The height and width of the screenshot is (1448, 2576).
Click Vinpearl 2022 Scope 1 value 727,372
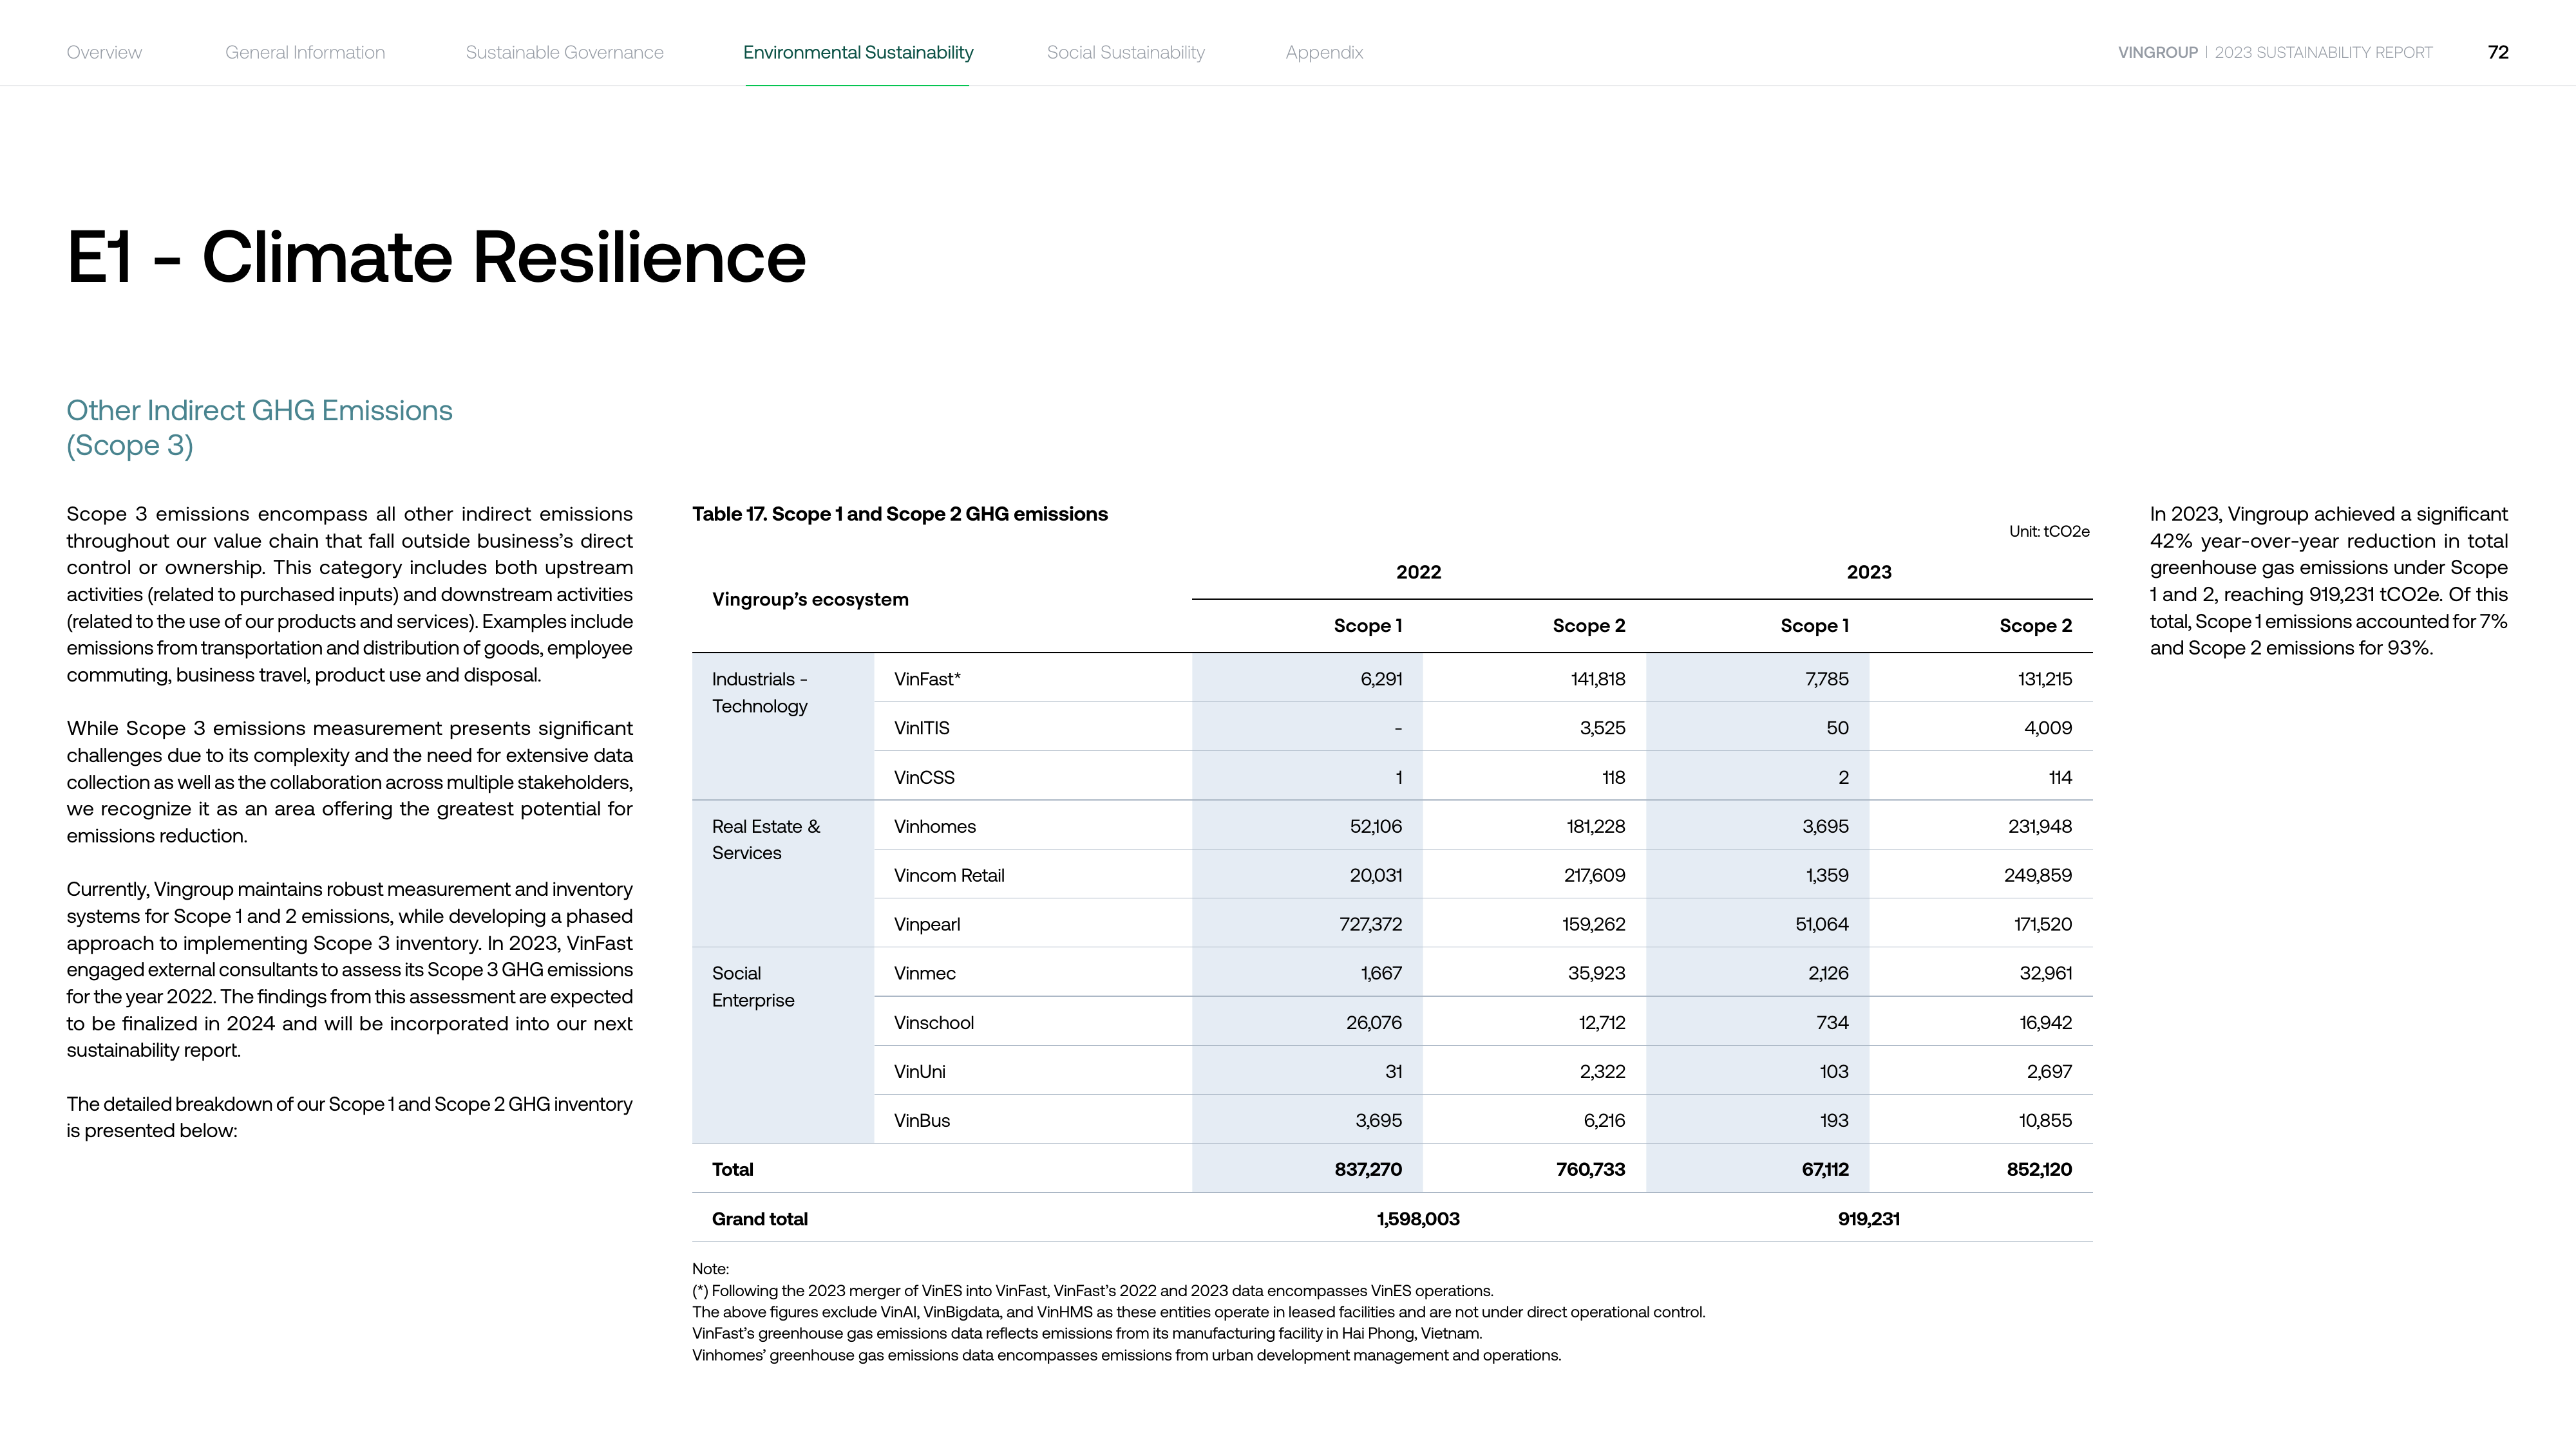click(x=1370, y=924)
